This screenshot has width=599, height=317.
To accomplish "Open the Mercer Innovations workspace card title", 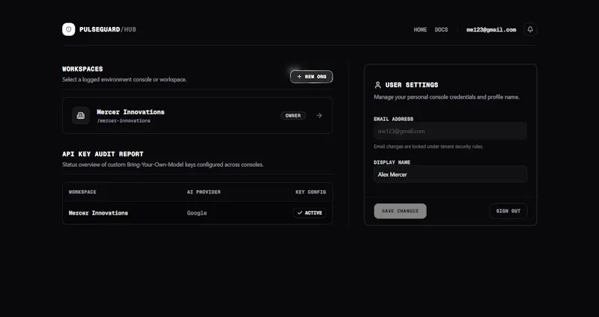I will click(x=130, y=111).
